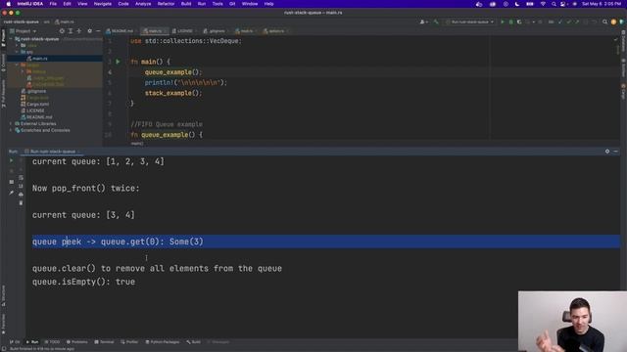Open the TODO tool window tab
Image resolution: width=627 pixels, height=352 pixels.
click(x=52, y=342)
